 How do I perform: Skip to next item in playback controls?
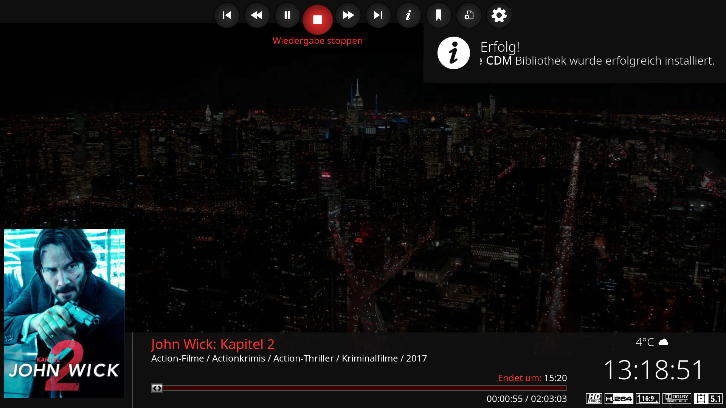(x=378, y=15)
